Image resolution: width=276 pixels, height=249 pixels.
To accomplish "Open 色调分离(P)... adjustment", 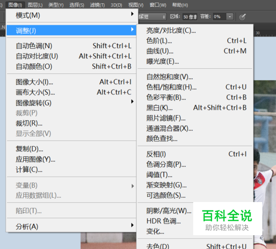I will 195,165.
